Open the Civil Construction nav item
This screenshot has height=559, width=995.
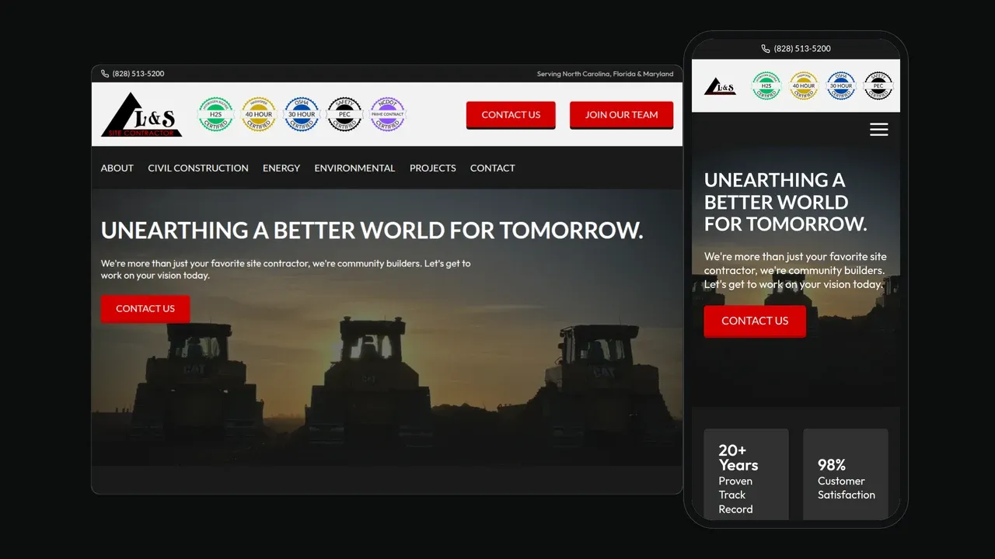tap(198, 168)
